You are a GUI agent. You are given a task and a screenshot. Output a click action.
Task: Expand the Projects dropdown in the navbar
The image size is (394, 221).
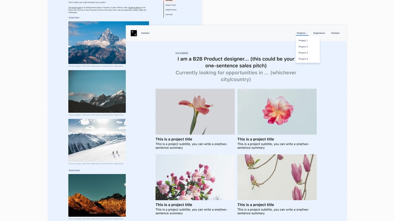coord(302,33)
